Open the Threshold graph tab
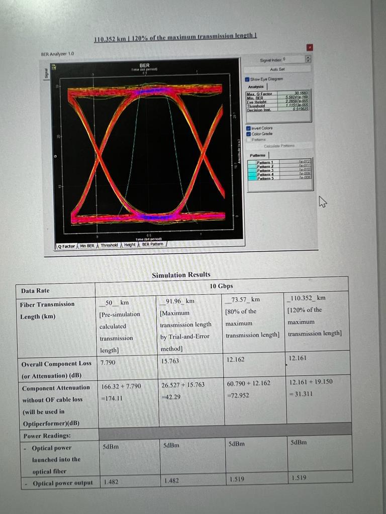 point(109,245)
